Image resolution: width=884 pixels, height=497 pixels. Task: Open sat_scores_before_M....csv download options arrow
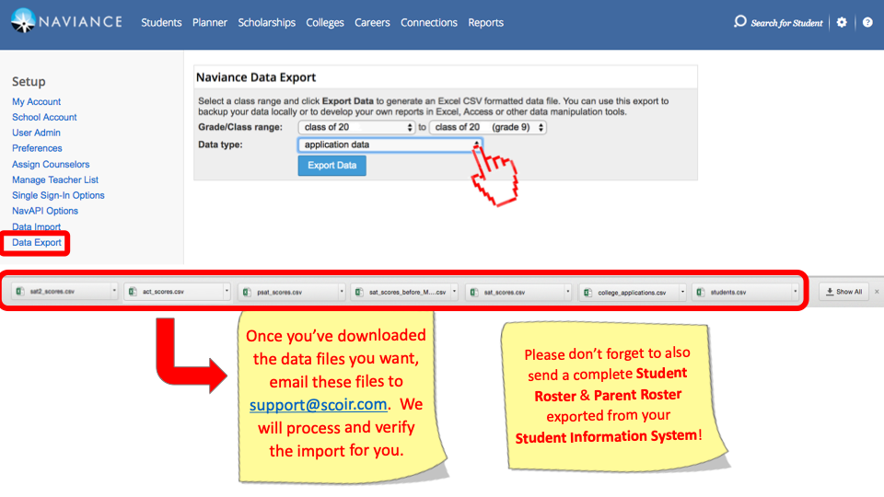(x=454, y=292)
